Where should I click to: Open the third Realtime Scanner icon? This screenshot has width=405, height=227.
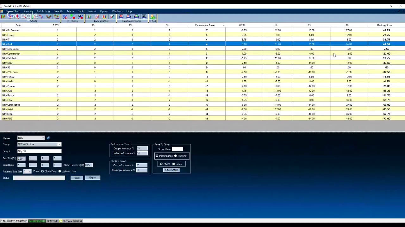tap(136, 17)
